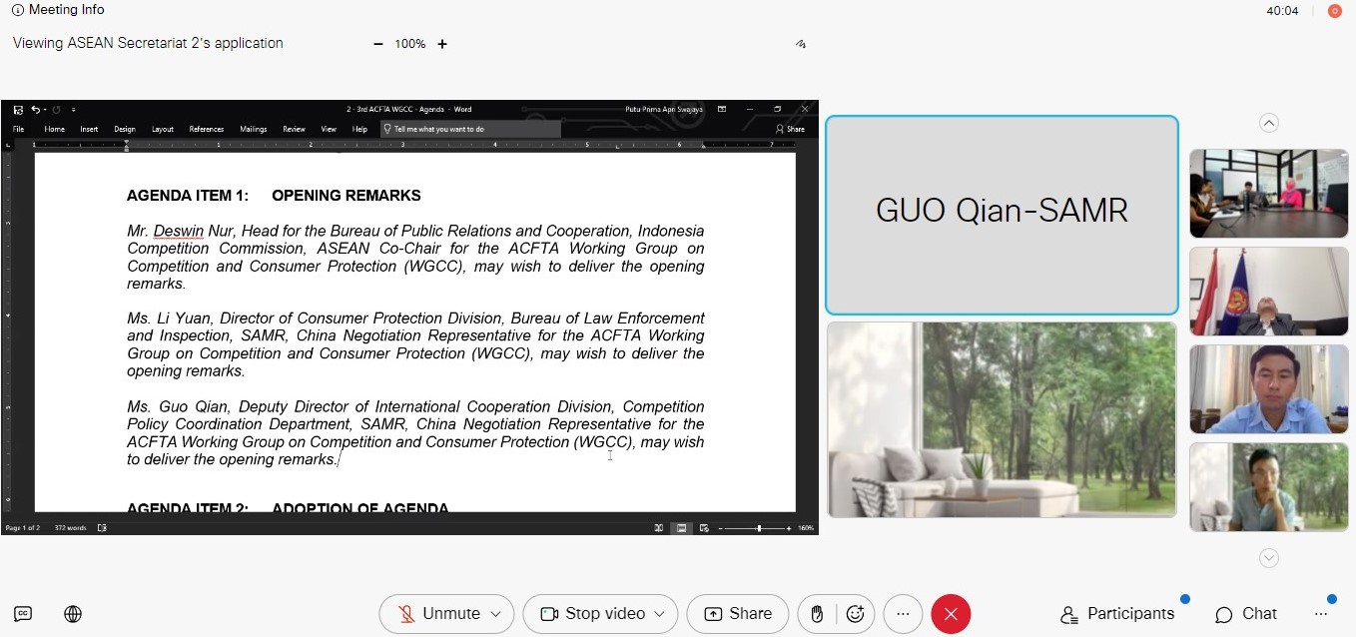This screenshot has width=1356, height=637.
Task: Click the Share button
Action: click(x=738, y=614)
